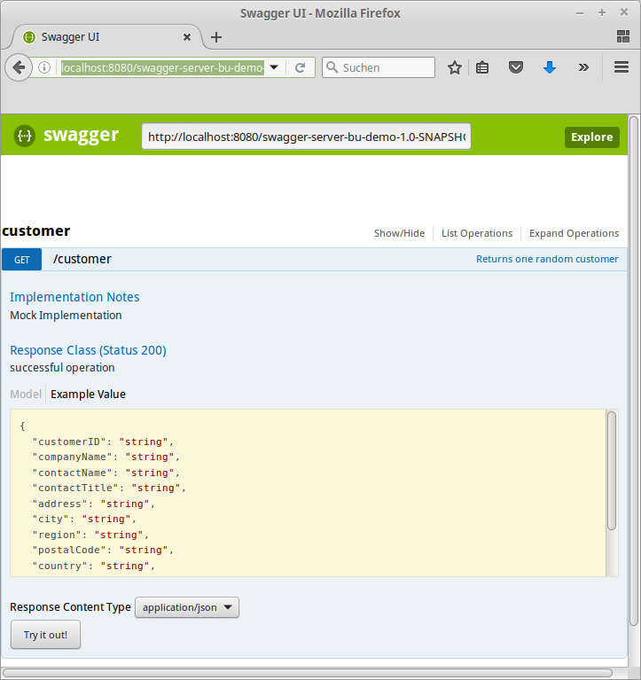The width and height of the screenshot is (641, 680).
Task: Click the magnifier icon in the search box
Action: point(332,67)
